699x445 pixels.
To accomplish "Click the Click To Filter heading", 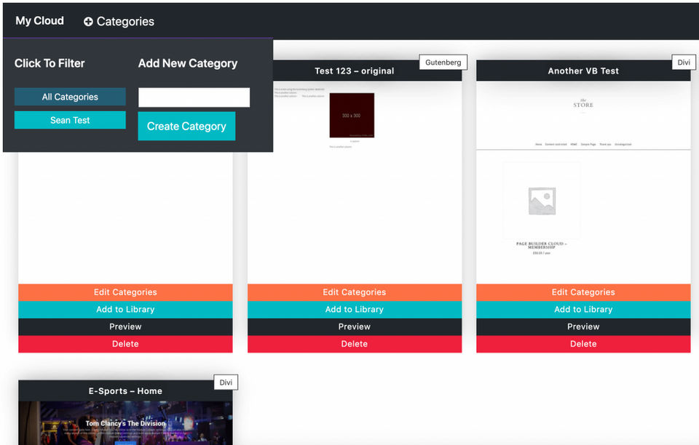I will (x=50, y=63).
